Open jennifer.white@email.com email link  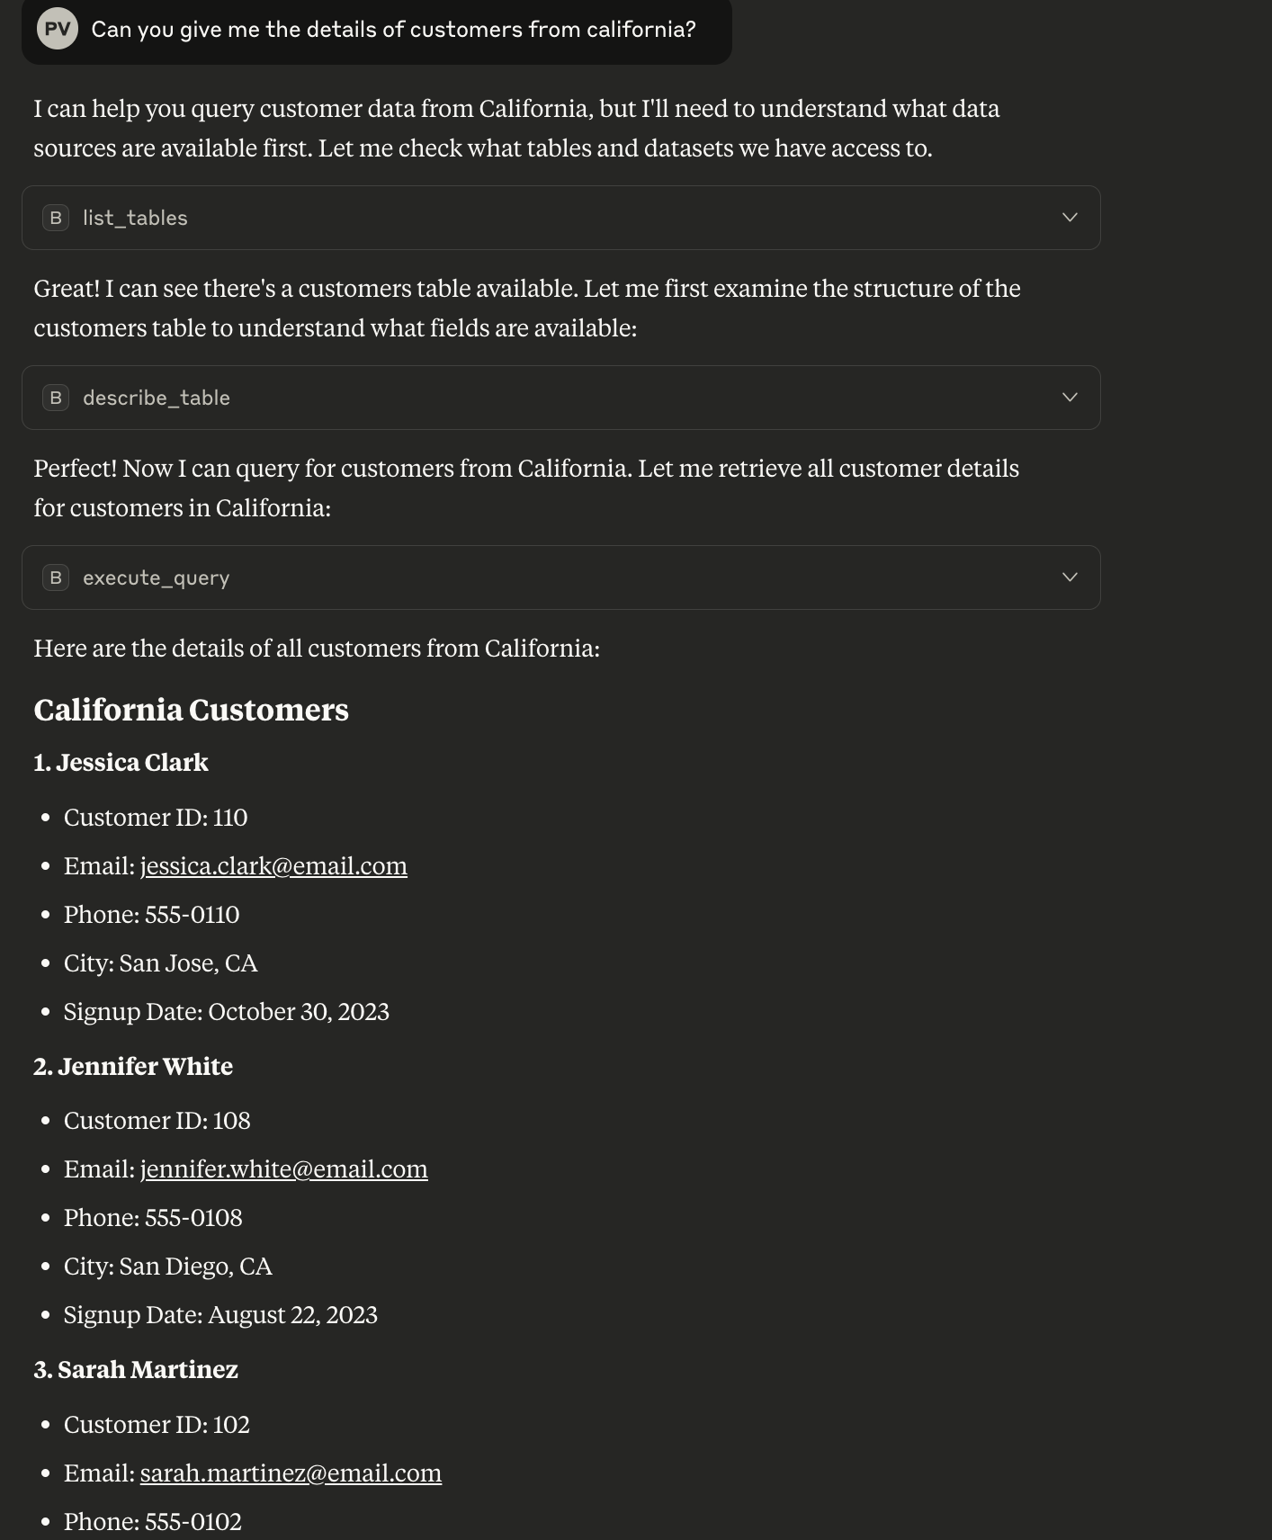click(x=283, y=1169)
